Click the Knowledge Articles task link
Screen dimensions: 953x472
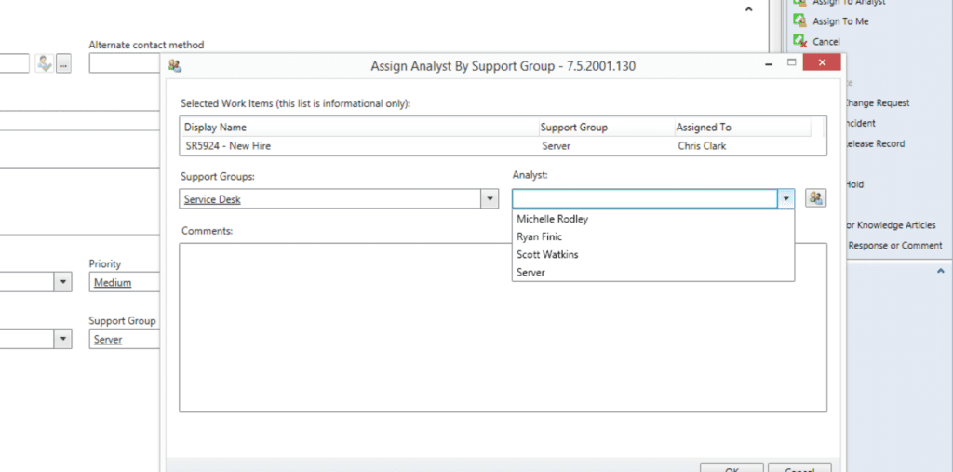coord(891,225)
